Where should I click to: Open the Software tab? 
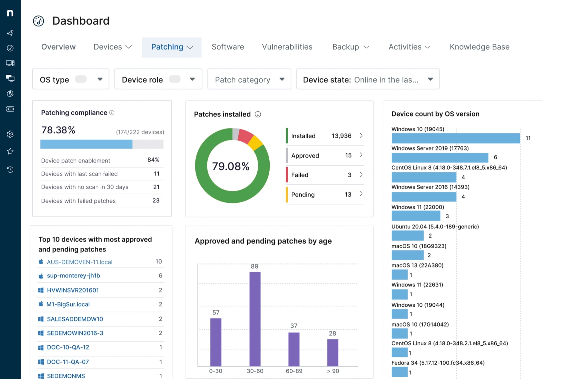click(227, 47)
